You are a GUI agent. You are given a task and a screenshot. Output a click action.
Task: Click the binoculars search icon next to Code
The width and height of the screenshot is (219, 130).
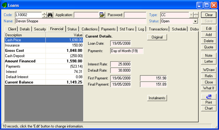[x=50, y=15]
